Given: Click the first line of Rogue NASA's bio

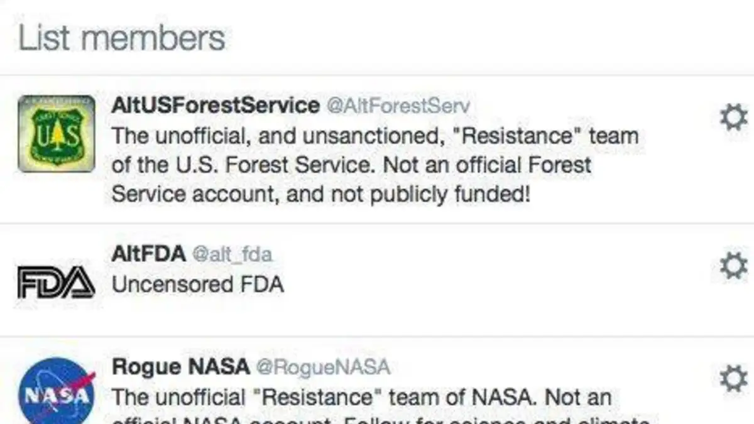Looking at the screenshot, I should [361, 397].
